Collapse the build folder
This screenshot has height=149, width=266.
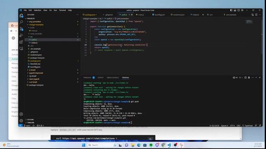point(53,28)
